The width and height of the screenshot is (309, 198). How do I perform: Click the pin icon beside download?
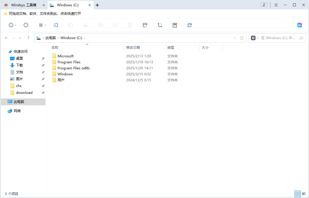pyautogui.click(x=43, y=93)
